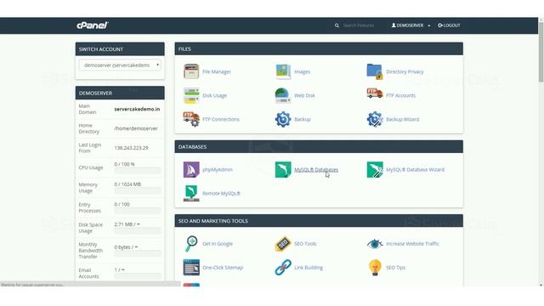Click the MySQL Databases link text
Viewport: 544px width, 306px height.
[316, 170]
